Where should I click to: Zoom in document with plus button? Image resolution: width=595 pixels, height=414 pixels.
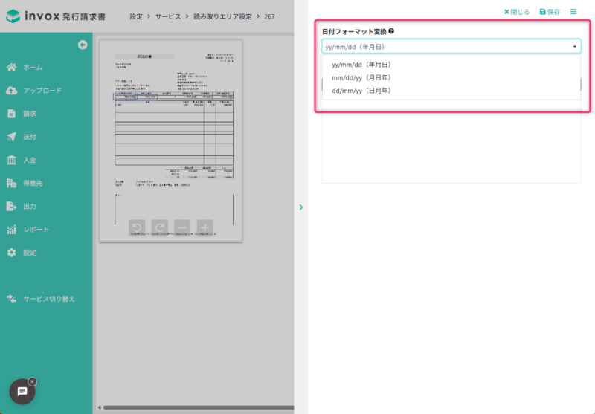(x=205, y=227)
